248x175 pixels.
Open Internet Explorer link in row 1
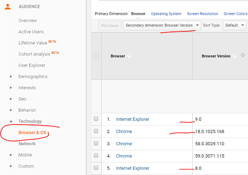pos(133,119)
